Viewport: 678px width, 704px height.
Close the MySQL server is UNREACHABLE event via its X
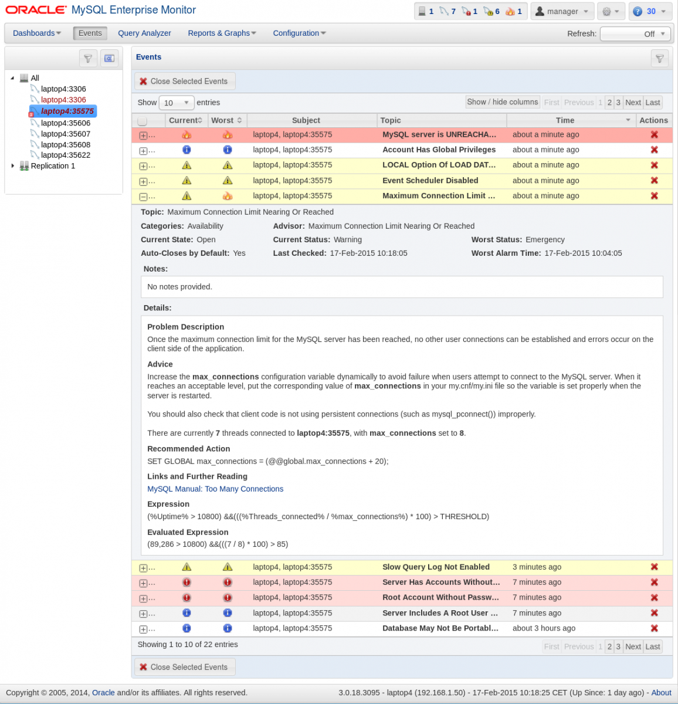point(654,135)
